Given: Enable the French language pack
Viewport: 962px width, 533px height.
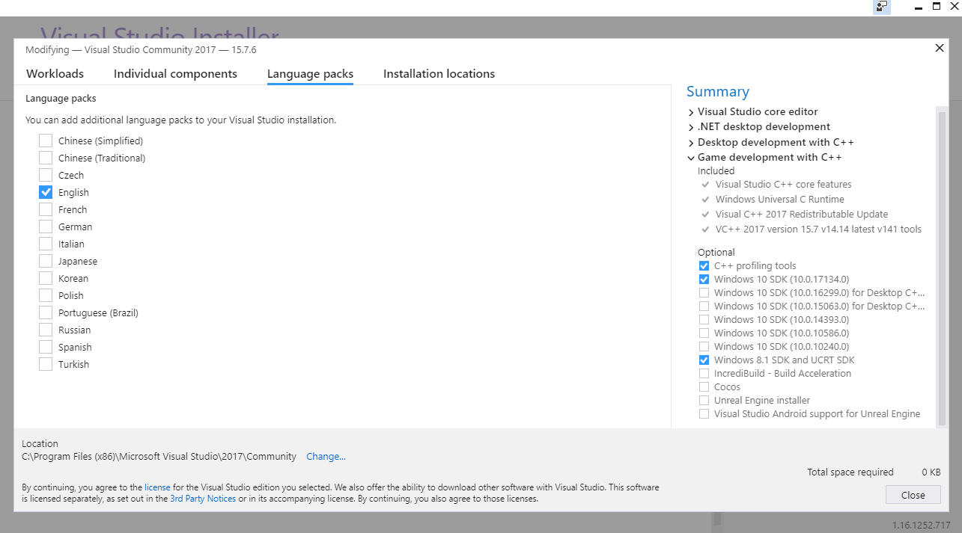Looking at the screenshot, I should tap(46, 209).
